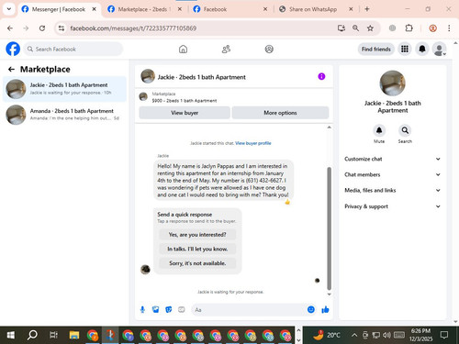Show hidden system tray icons
Viewport: 459px width, 344px height.
354,335
